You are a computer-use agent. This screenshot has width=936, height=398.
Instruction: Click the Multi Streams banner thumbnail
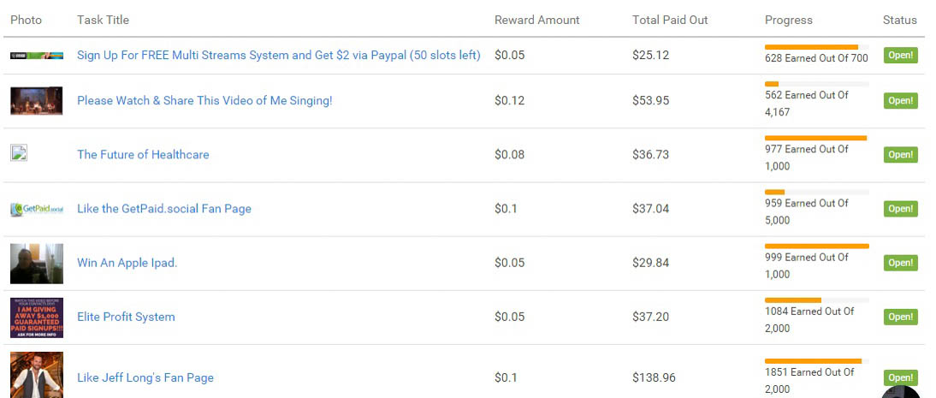37,55
